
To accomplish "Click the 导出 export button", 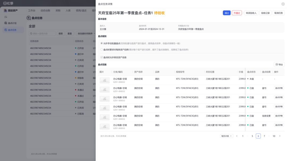I will tap(279, 64).
